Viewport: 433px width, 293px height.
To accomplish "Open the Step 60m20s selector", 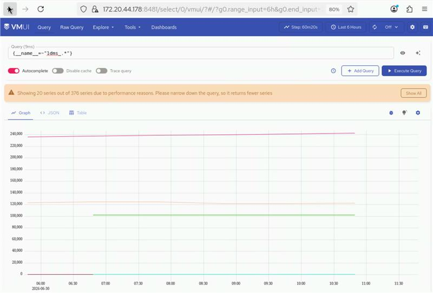I will pyautogui.click(x=301, y=27).
